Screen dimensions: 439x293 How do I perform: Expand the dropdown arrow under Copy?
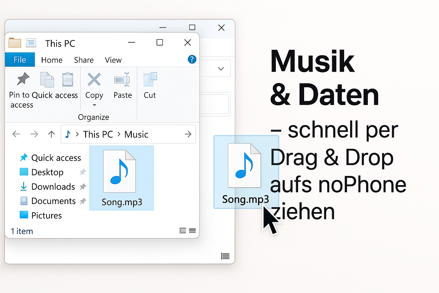click(x=94, y=105)
